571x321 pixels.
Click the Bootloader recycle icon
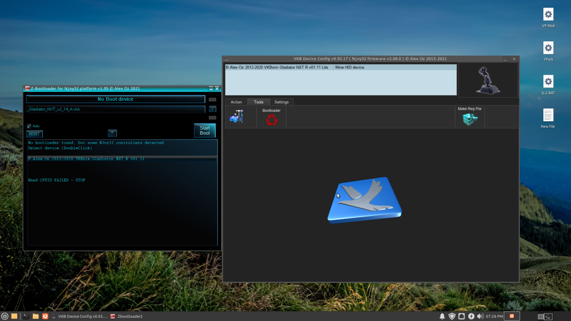(x=272, y=120)
